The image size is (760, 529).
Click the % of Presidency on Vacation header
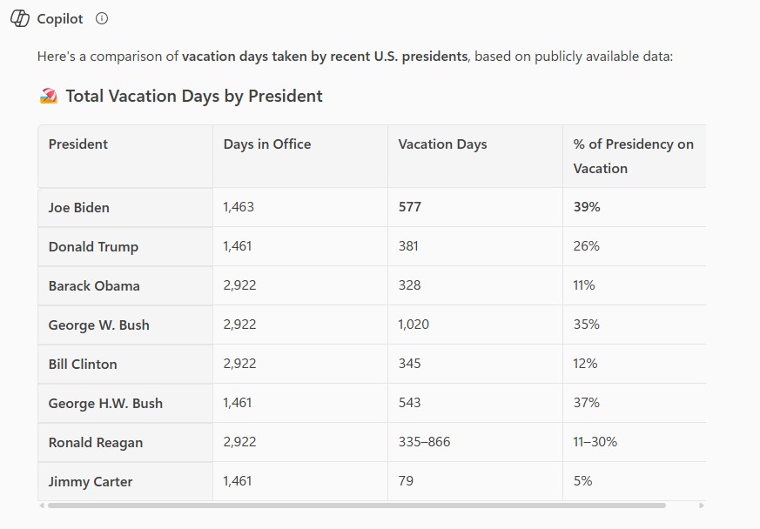point(633,156)
